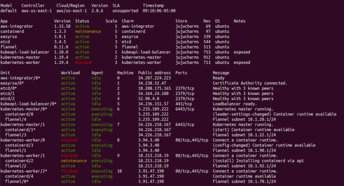Click the 'exposed' note in the kubernetes-worker app row

242,62
